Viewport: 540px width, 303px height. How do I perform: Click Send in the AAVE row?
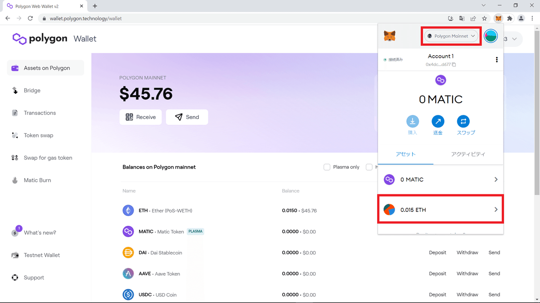pyautogui.click(x=494, y=273)
